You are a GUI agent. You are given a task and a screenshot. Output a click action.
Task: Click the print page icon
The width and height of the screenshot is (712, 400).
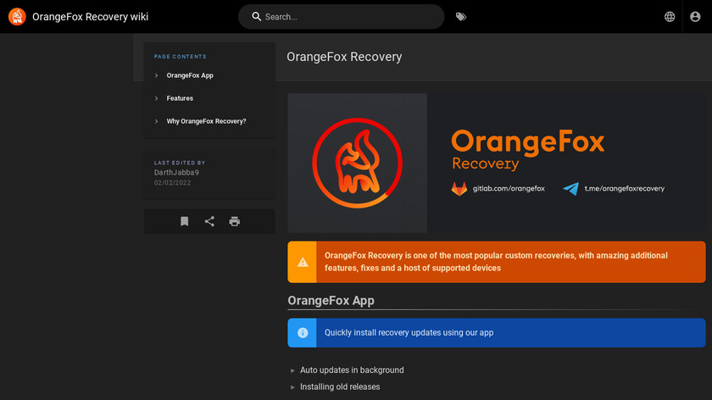point(235,221)
